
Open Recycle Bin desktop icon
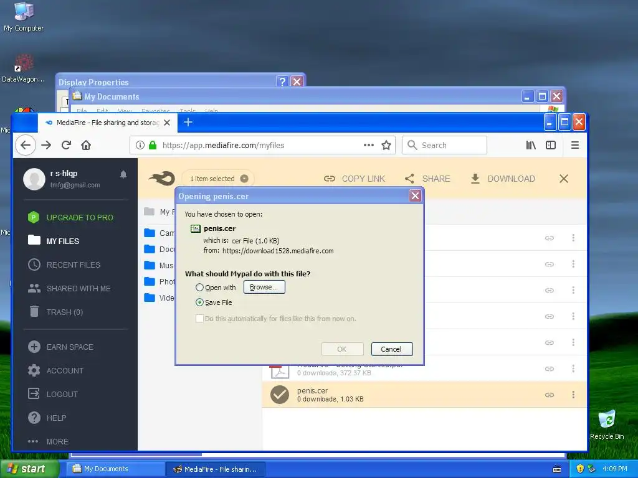607,424
